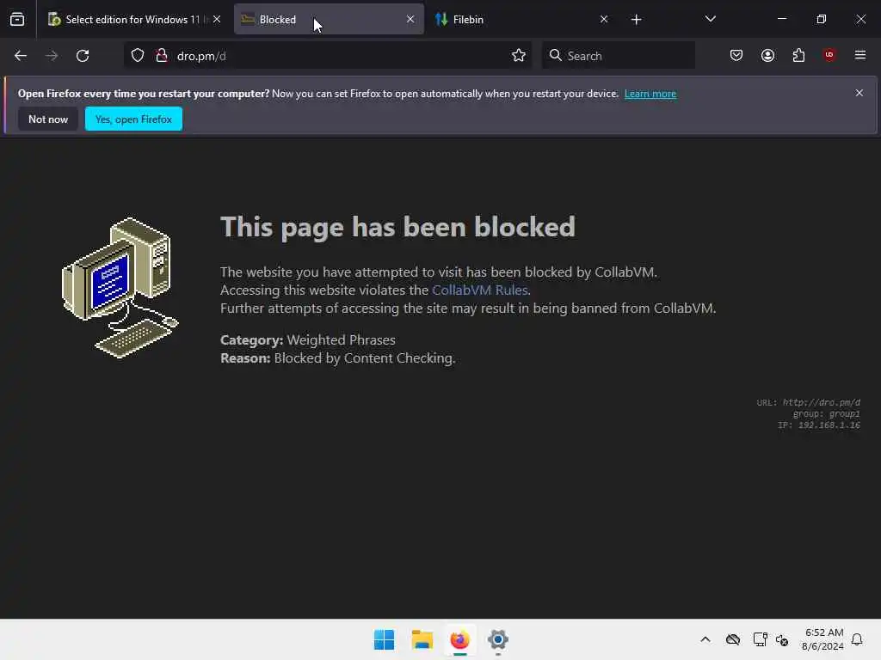Viewport: 881px width, 660px height.
Task: Open the Windows Start menu
Action: tap(385, 639)
